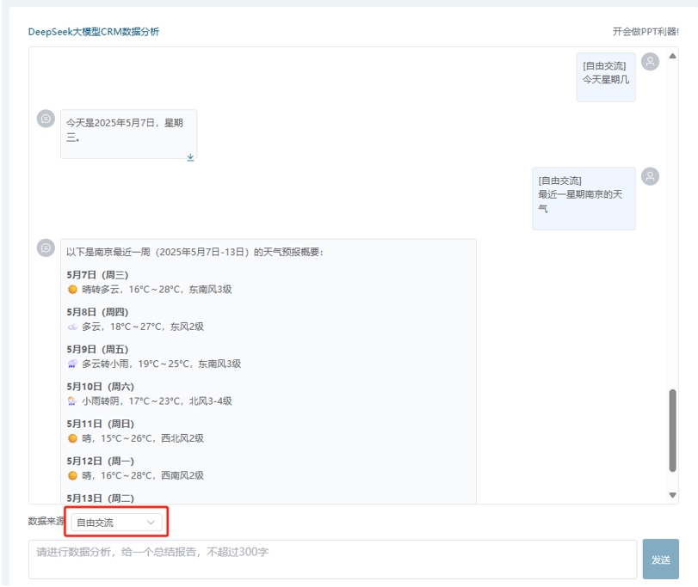
Task: Open the 数据来源 dropdown showing 自由交流
Action: 117,523
